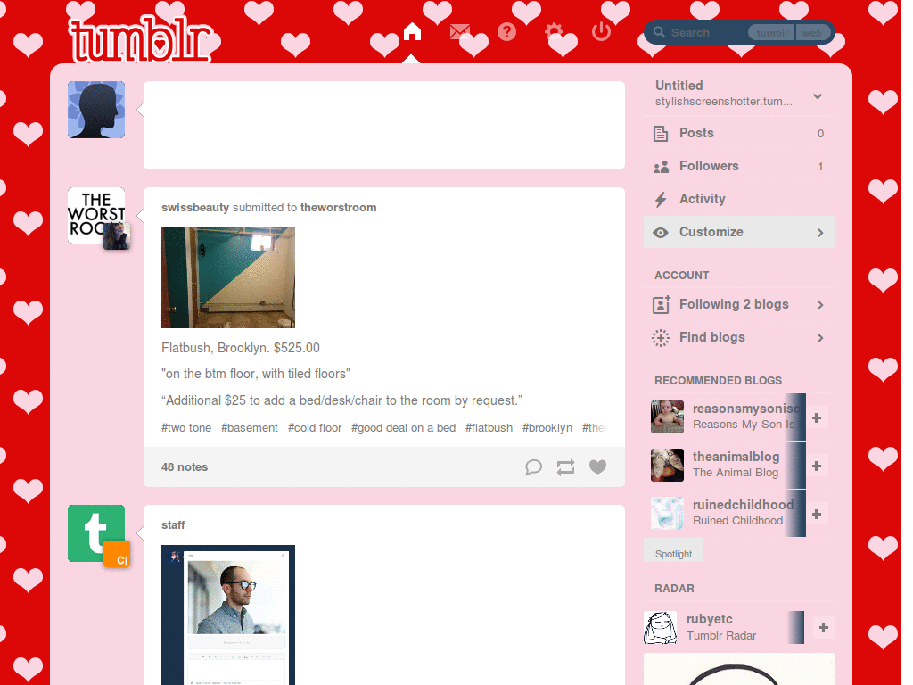Image resolution: width=913 pixels, height=685 pixels.
Task: Open the reasonsmysoniscrying blog avatar
Action: point(667,417)
